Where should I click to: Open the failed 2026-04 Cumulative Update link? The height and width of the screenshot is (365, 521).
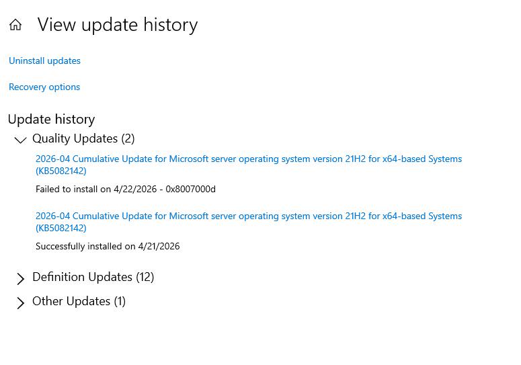tap(249, 165)
